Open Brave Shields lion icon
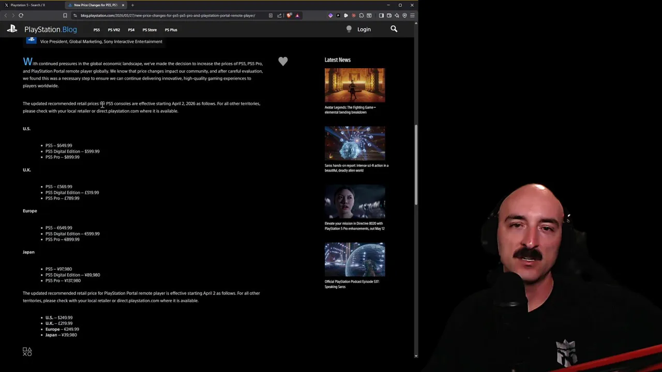 (289, 16)
